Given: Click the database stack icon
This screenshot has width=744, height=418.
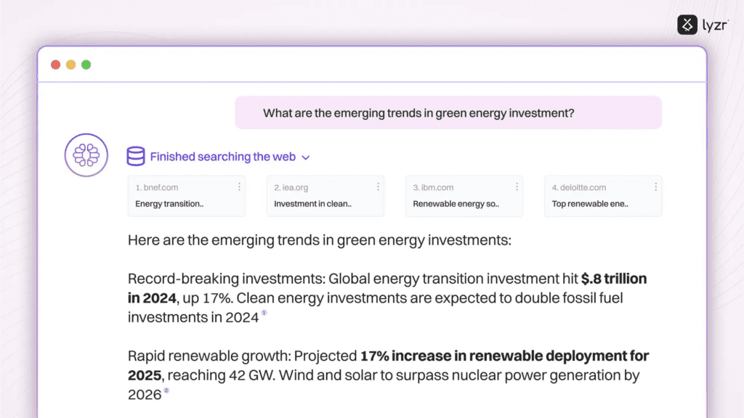Looking at the screenshot, I should point(136,156).
